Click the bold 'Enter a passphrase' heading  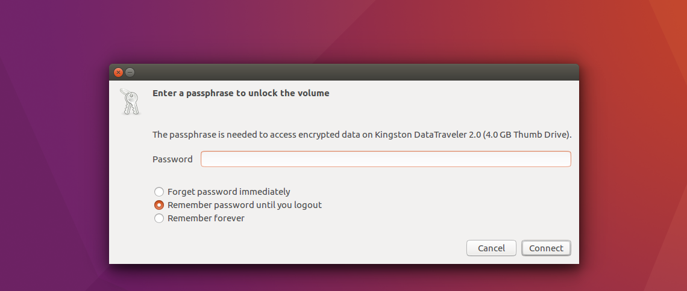(x=240, y=93)
